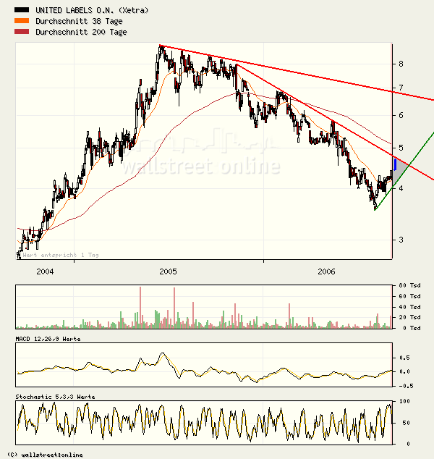This screenshot has height=459, width=434.
Task: Click the price axis value 6
Action: pyautogui.click(x=401, y=115)
